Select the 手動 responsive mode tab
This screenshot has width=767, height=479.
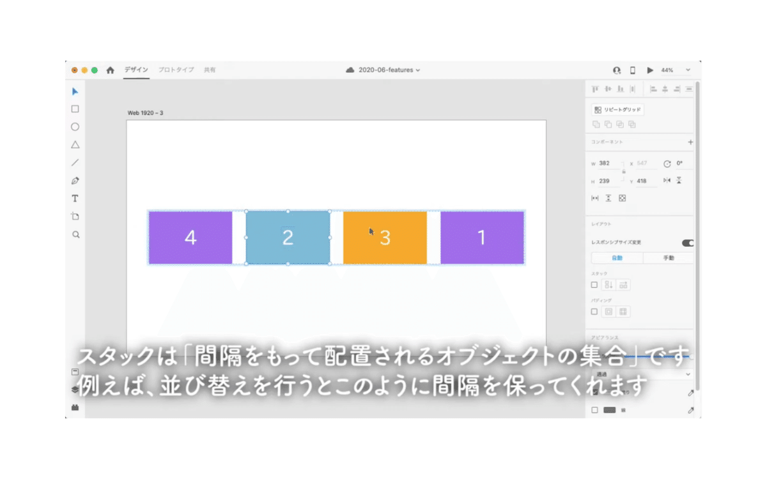point(669,258)
